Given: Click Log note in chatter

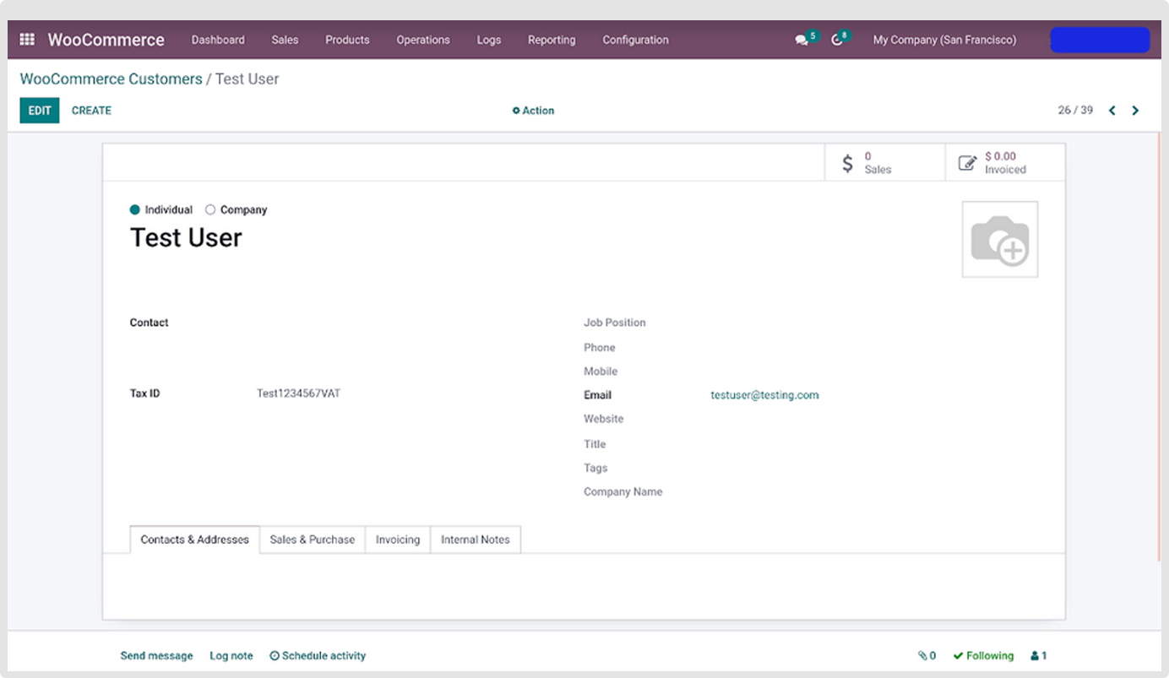Looking at the screenshot, I should point(231,656).
